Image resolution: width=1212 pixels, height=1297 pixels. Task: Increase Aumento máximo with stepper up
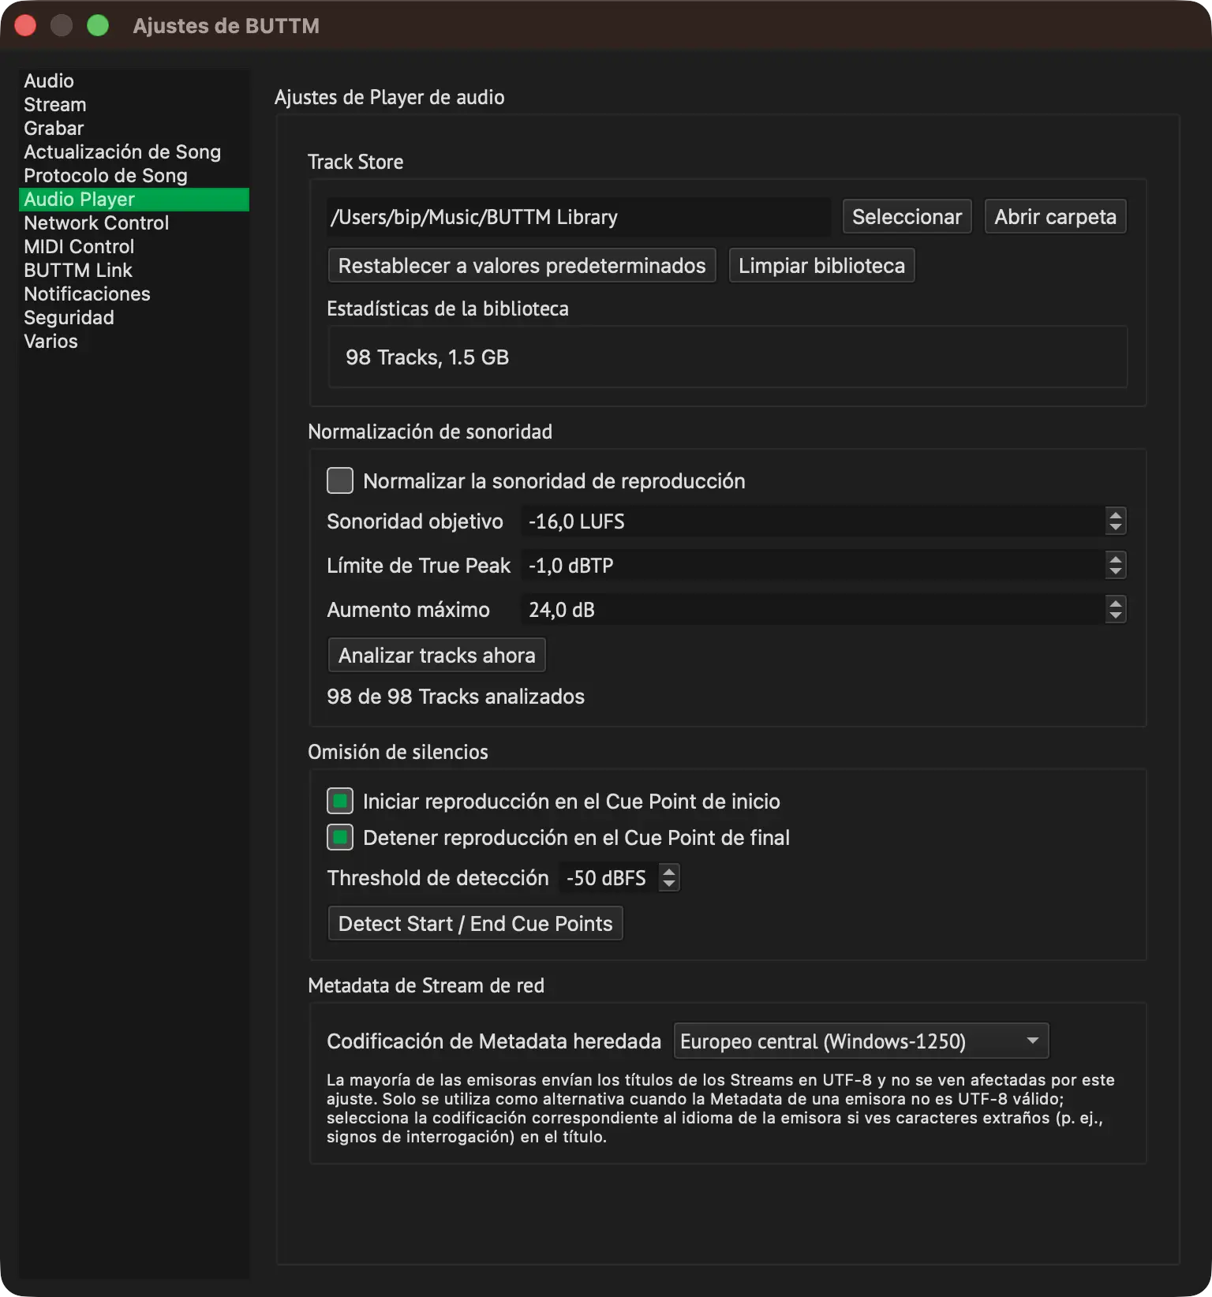[1115, 603]
